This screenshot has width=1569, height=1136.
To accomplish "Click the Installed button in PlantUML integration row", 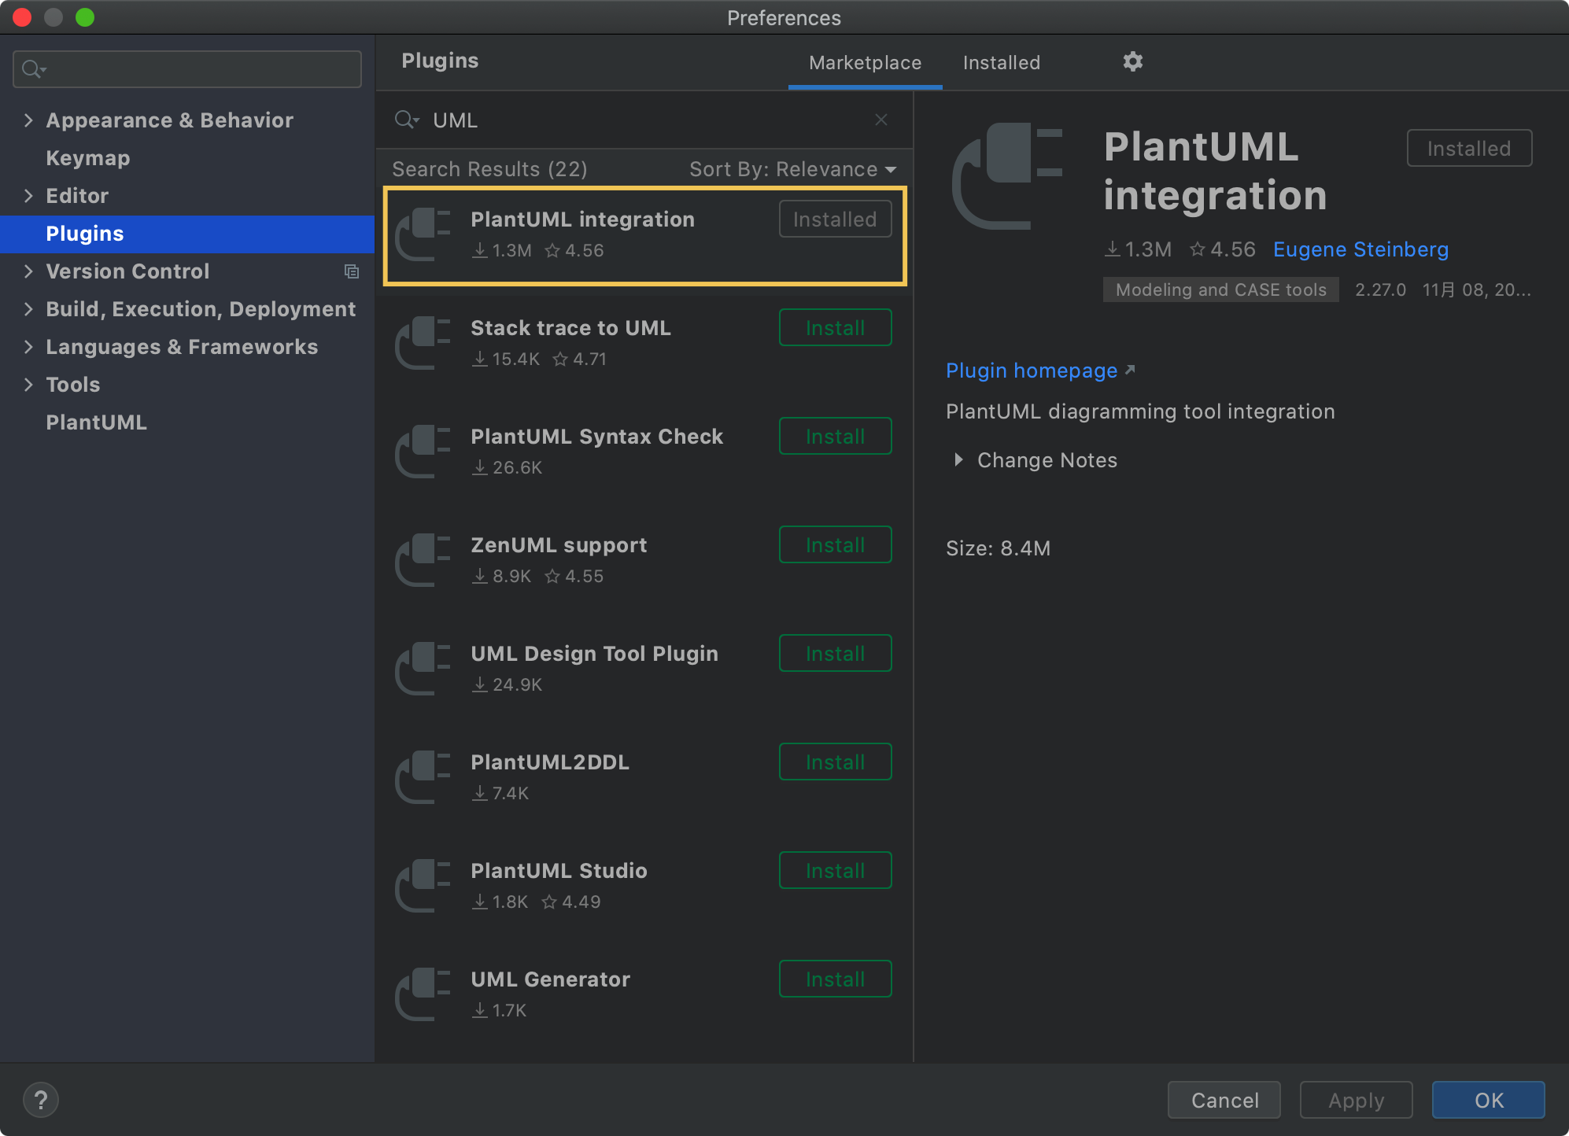I will [x=835, y=219].
